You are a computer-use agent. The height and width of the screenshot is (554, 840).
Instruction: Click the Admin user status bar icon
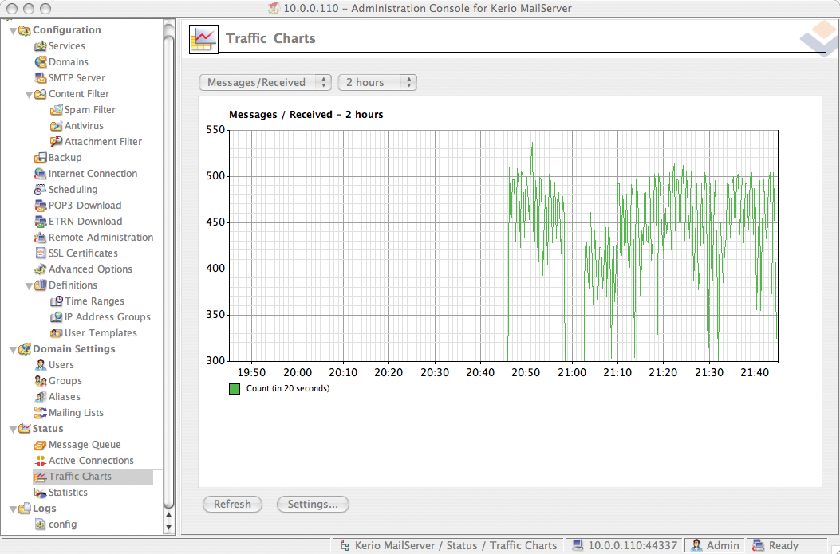point(696,546)
